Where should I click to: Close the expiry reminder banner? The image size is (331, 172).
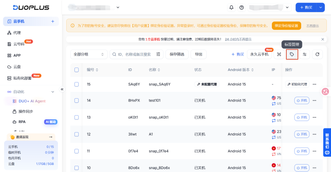pyautogui.click(x=323, y=39)
